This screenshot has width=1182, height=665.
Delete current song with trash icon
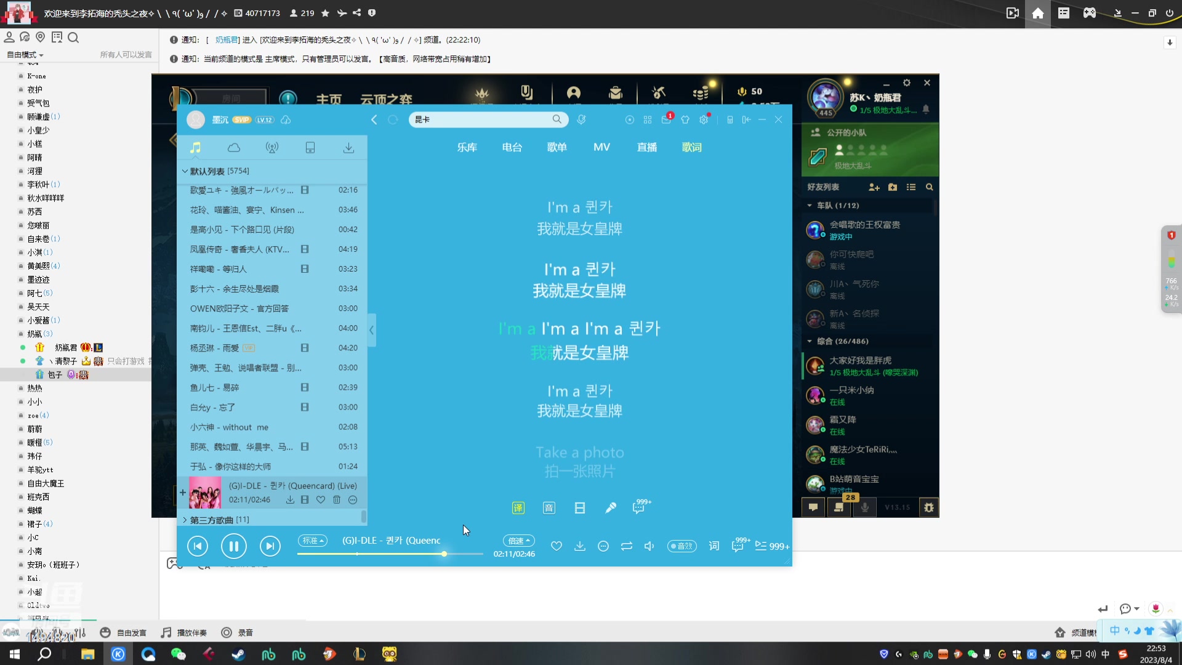(x=337, y=500)
